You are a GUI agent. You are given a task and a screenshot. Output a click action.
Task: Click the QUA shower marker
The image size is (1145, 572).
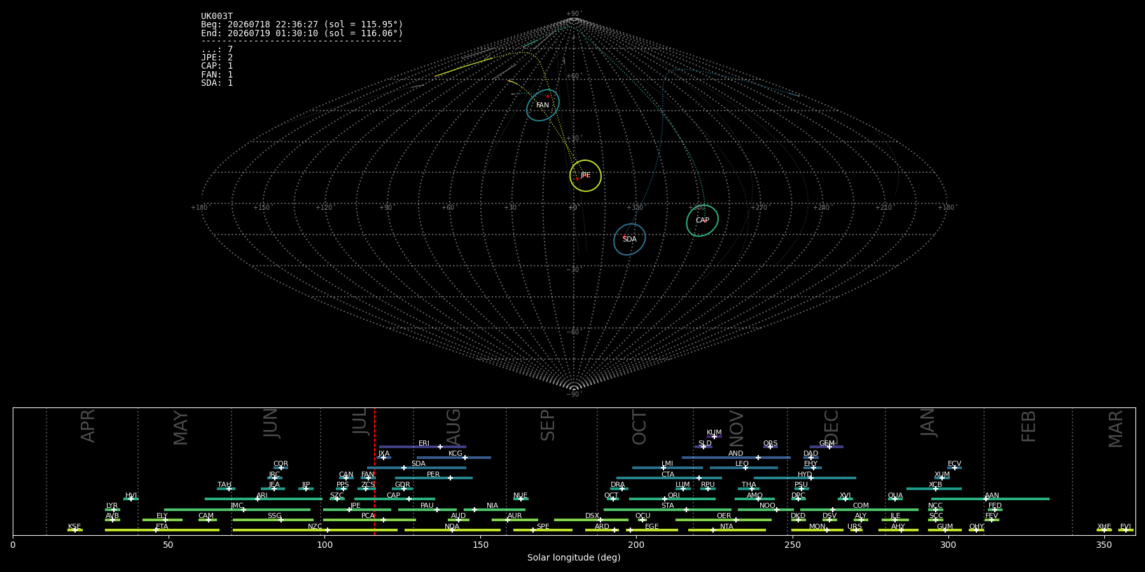coord(895,499)
